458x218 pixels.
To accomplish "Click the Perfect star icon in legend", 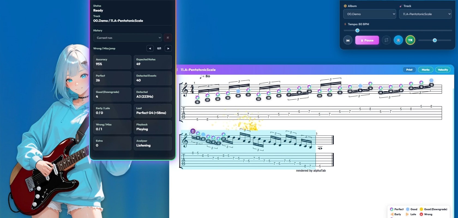I will (392, 209).
